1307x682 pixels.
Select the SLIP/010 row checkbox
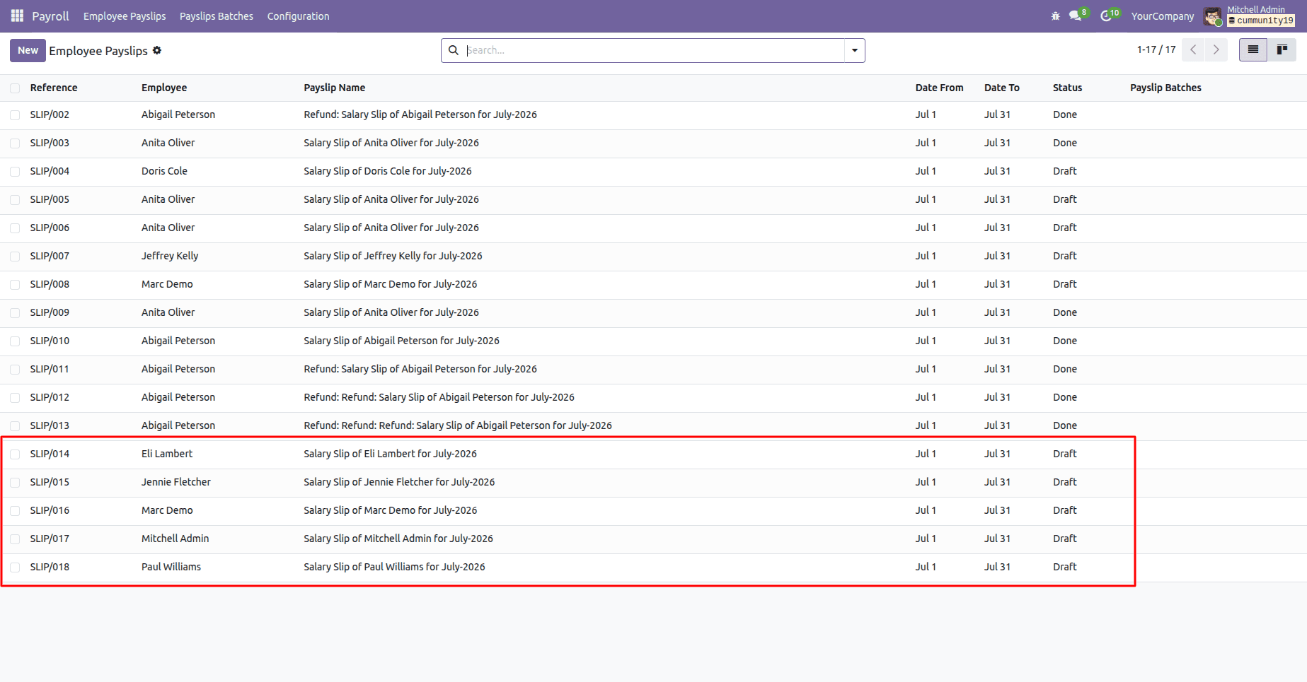coord(15,341)
